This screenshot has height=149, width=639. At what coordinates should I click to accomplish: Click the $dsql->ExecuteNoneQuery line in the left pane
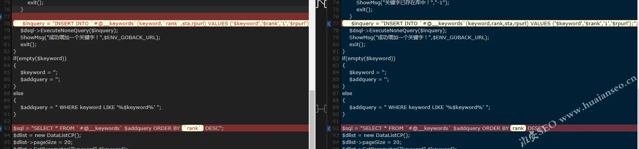[x=69, y=31]
